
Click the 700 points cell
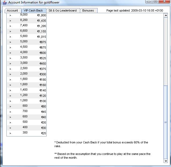tap(25, 111)
